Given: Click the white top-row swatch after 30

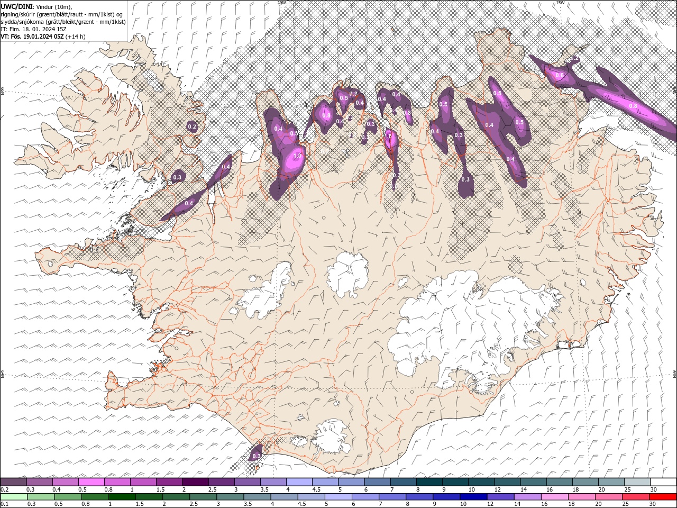Looking at the screenshot, I should 663,482.
